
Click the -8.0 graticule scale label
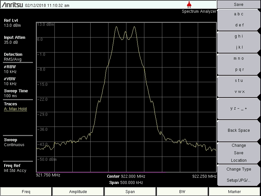click(x=41, y=69)
